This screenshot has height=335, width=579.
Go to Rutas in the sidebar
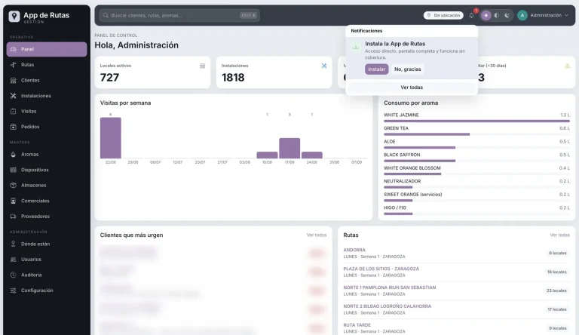pos(47,65)
